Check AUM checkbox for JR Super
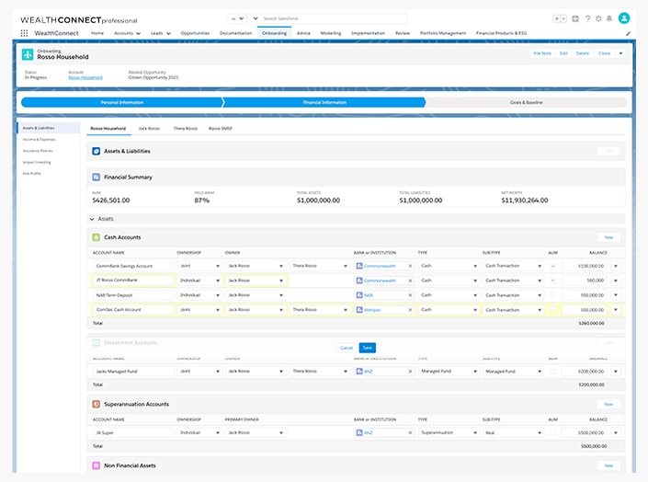Image resolution: width=648 pixels, height=482 pixels. tap(553, 432)
